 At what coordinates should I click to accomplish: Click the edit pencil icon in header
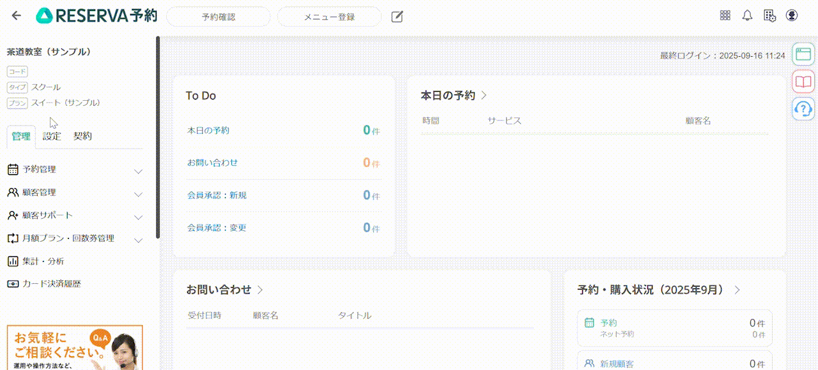397,17
